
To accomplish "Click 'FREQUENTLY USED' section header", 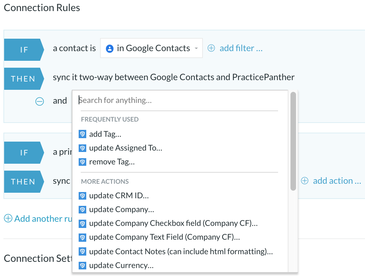I will tap(110, 119).
